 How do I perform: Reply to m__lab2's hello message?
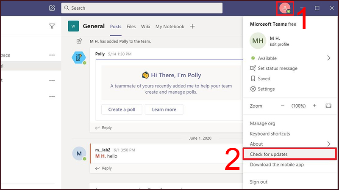pos(103,168)
